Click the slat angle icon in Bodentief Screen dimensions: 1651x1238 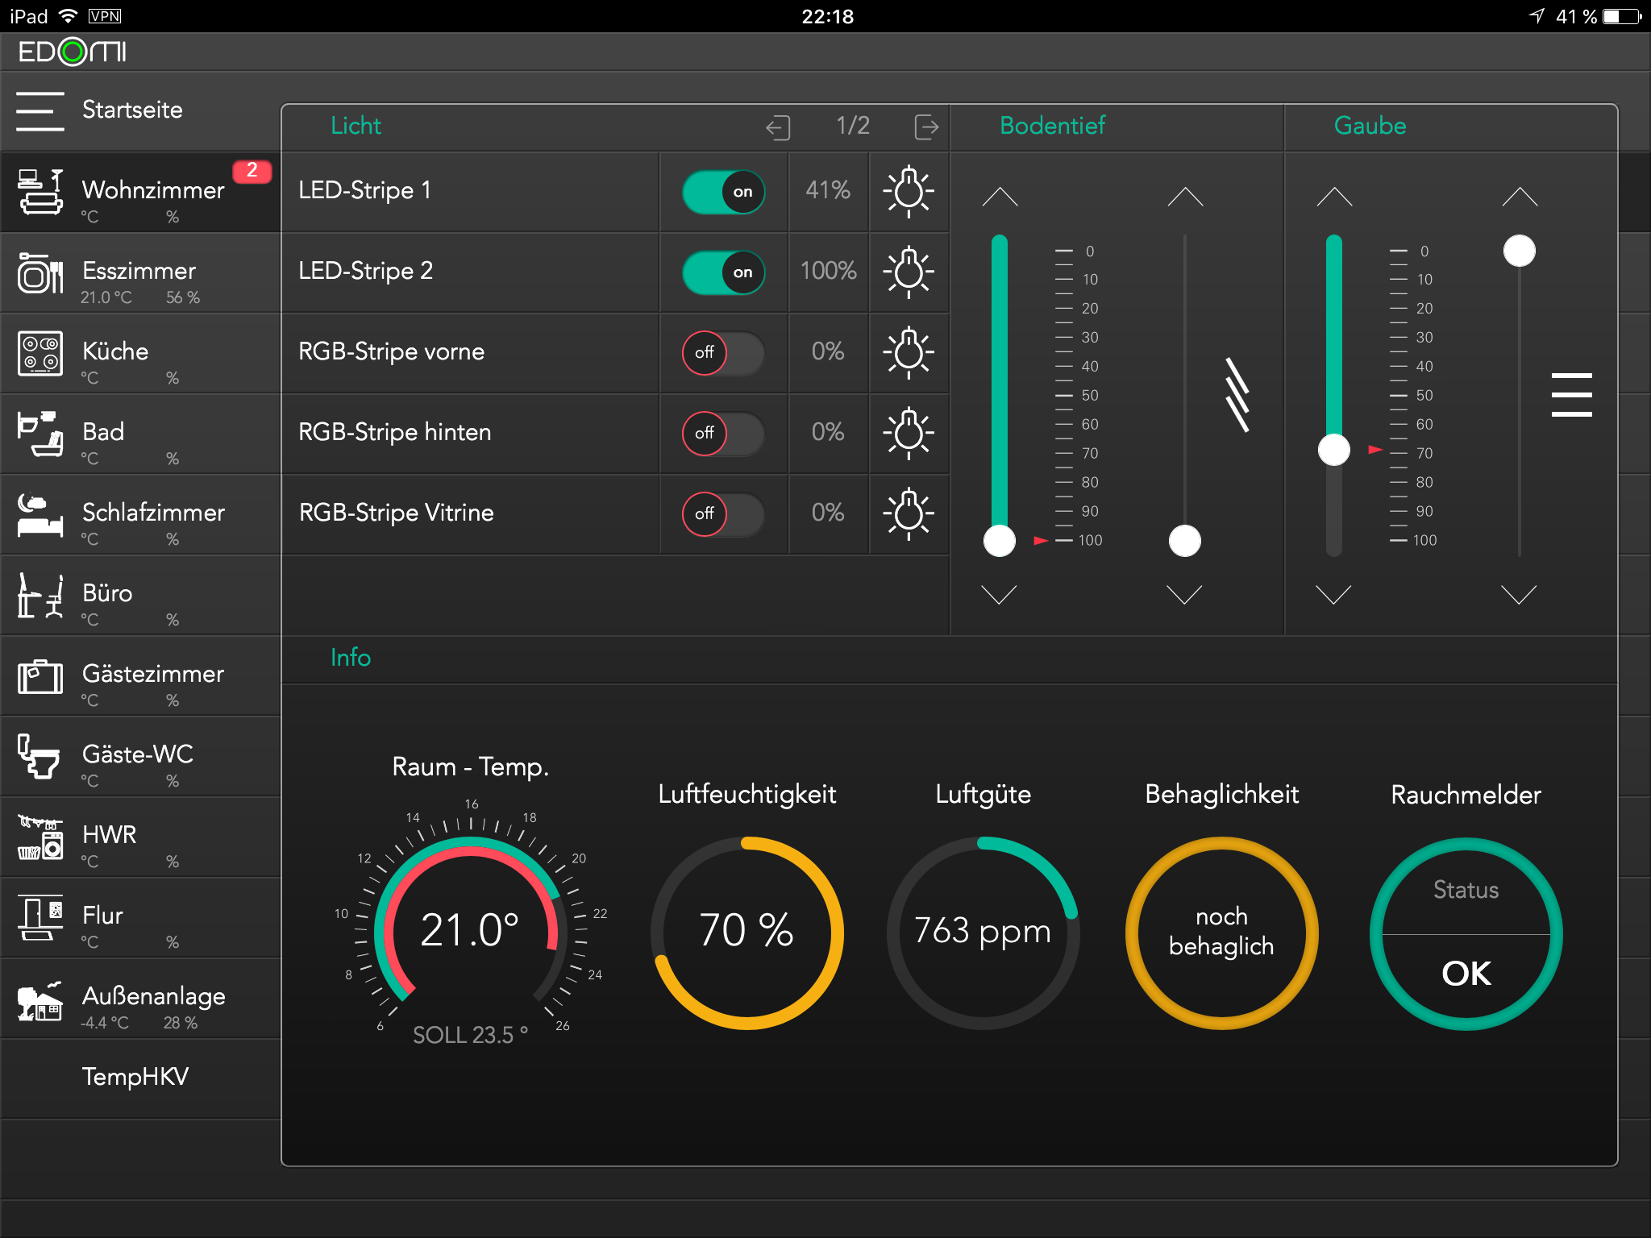(x=1237, y=394)
